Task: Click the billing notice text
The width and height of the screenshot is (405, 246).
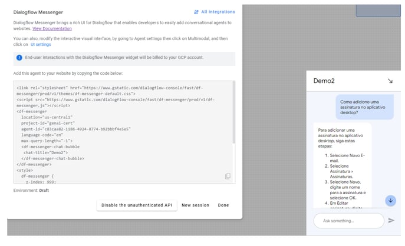Action: [114, 58]
